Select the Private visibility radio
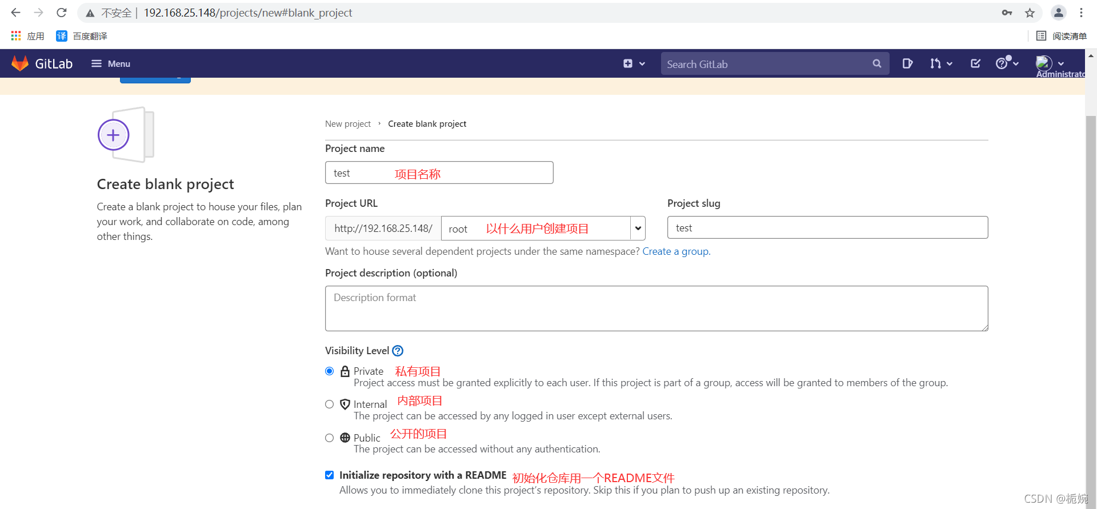Image resolution: width=1097 pixels, height=509 pixels. pyautogui.click(x=329, y=371)
